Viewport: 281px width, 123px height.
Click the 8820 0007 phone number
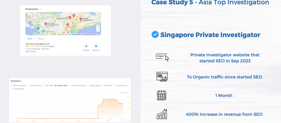tap(45, 49)
